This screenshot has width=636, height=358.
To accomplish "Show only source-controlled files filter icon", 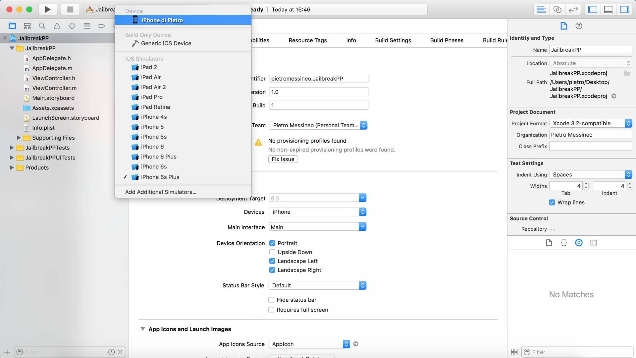I will click(120, 352).
